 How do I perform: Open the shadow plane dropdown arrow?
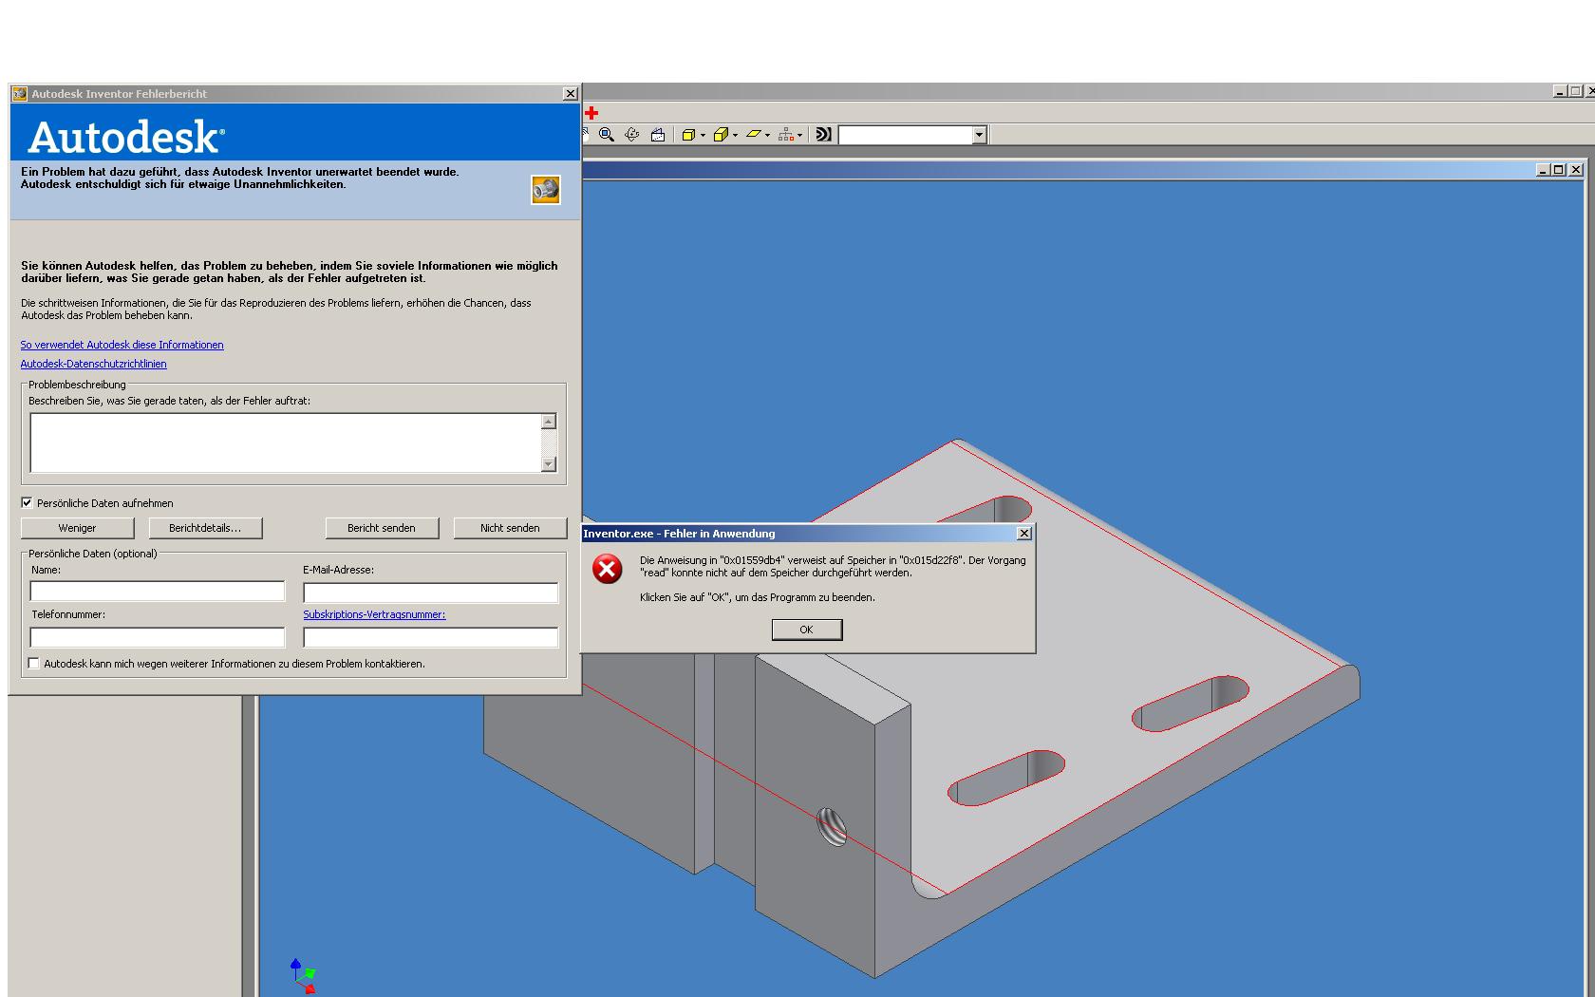tap(767, 135)
